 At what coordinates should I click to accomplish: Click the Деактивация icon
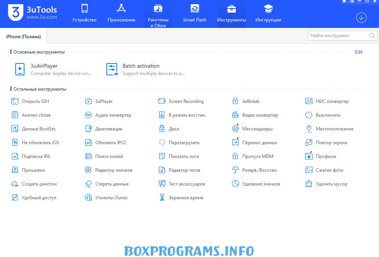pos(88,129)
